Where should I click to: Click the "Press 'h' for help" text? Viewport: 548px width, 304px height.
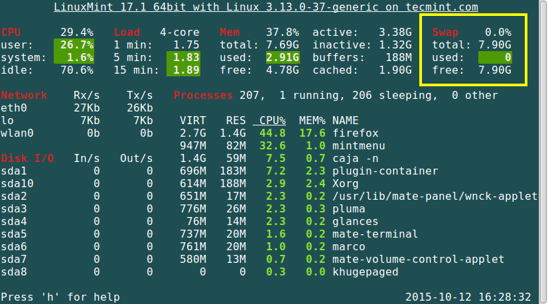click(x=60, y=297)
